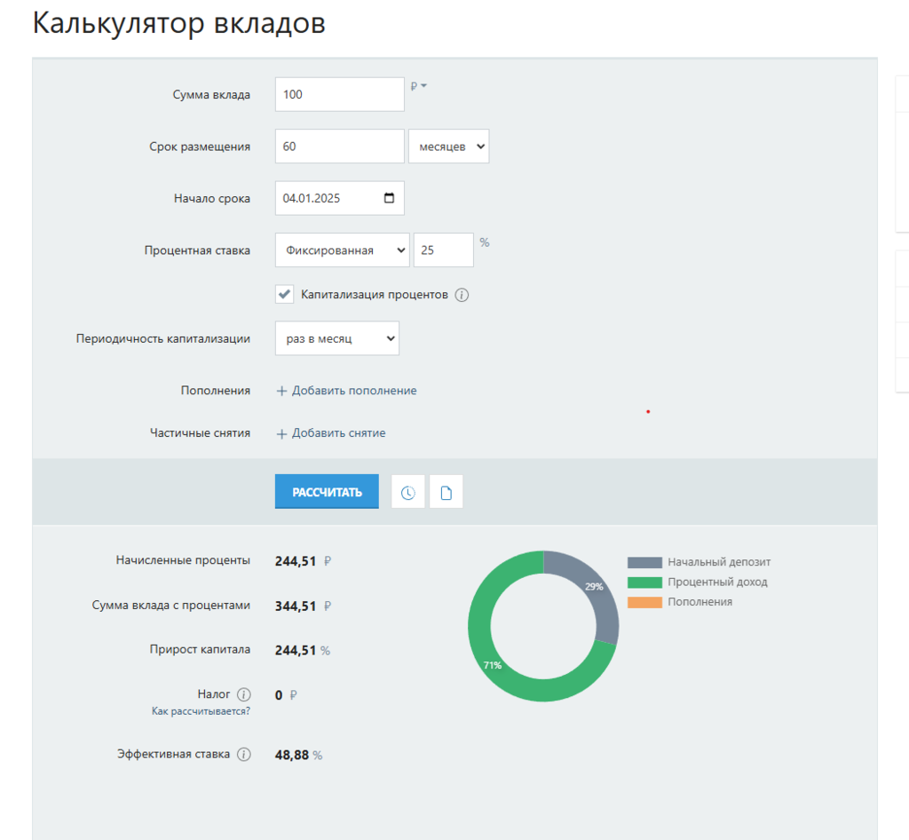Click the document export icon button
The height and width of the screenshot is (840, 909).
click(447, 493)
